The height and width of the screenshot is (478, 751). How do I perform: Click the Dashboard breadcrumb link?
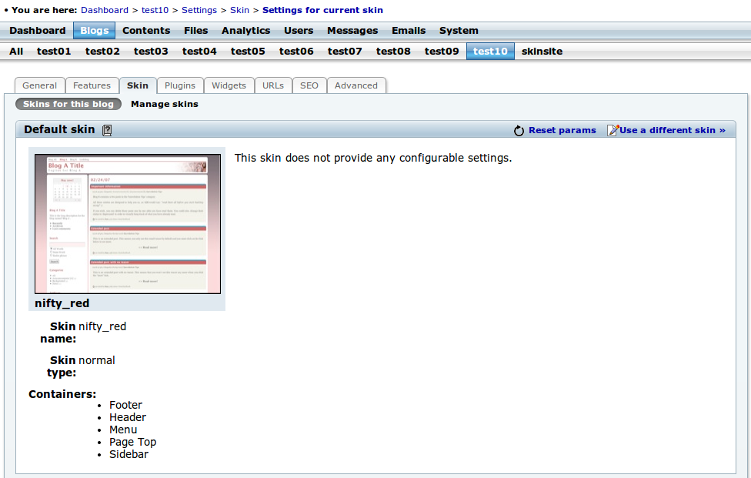pyautogui.click(x=105, y=10)
